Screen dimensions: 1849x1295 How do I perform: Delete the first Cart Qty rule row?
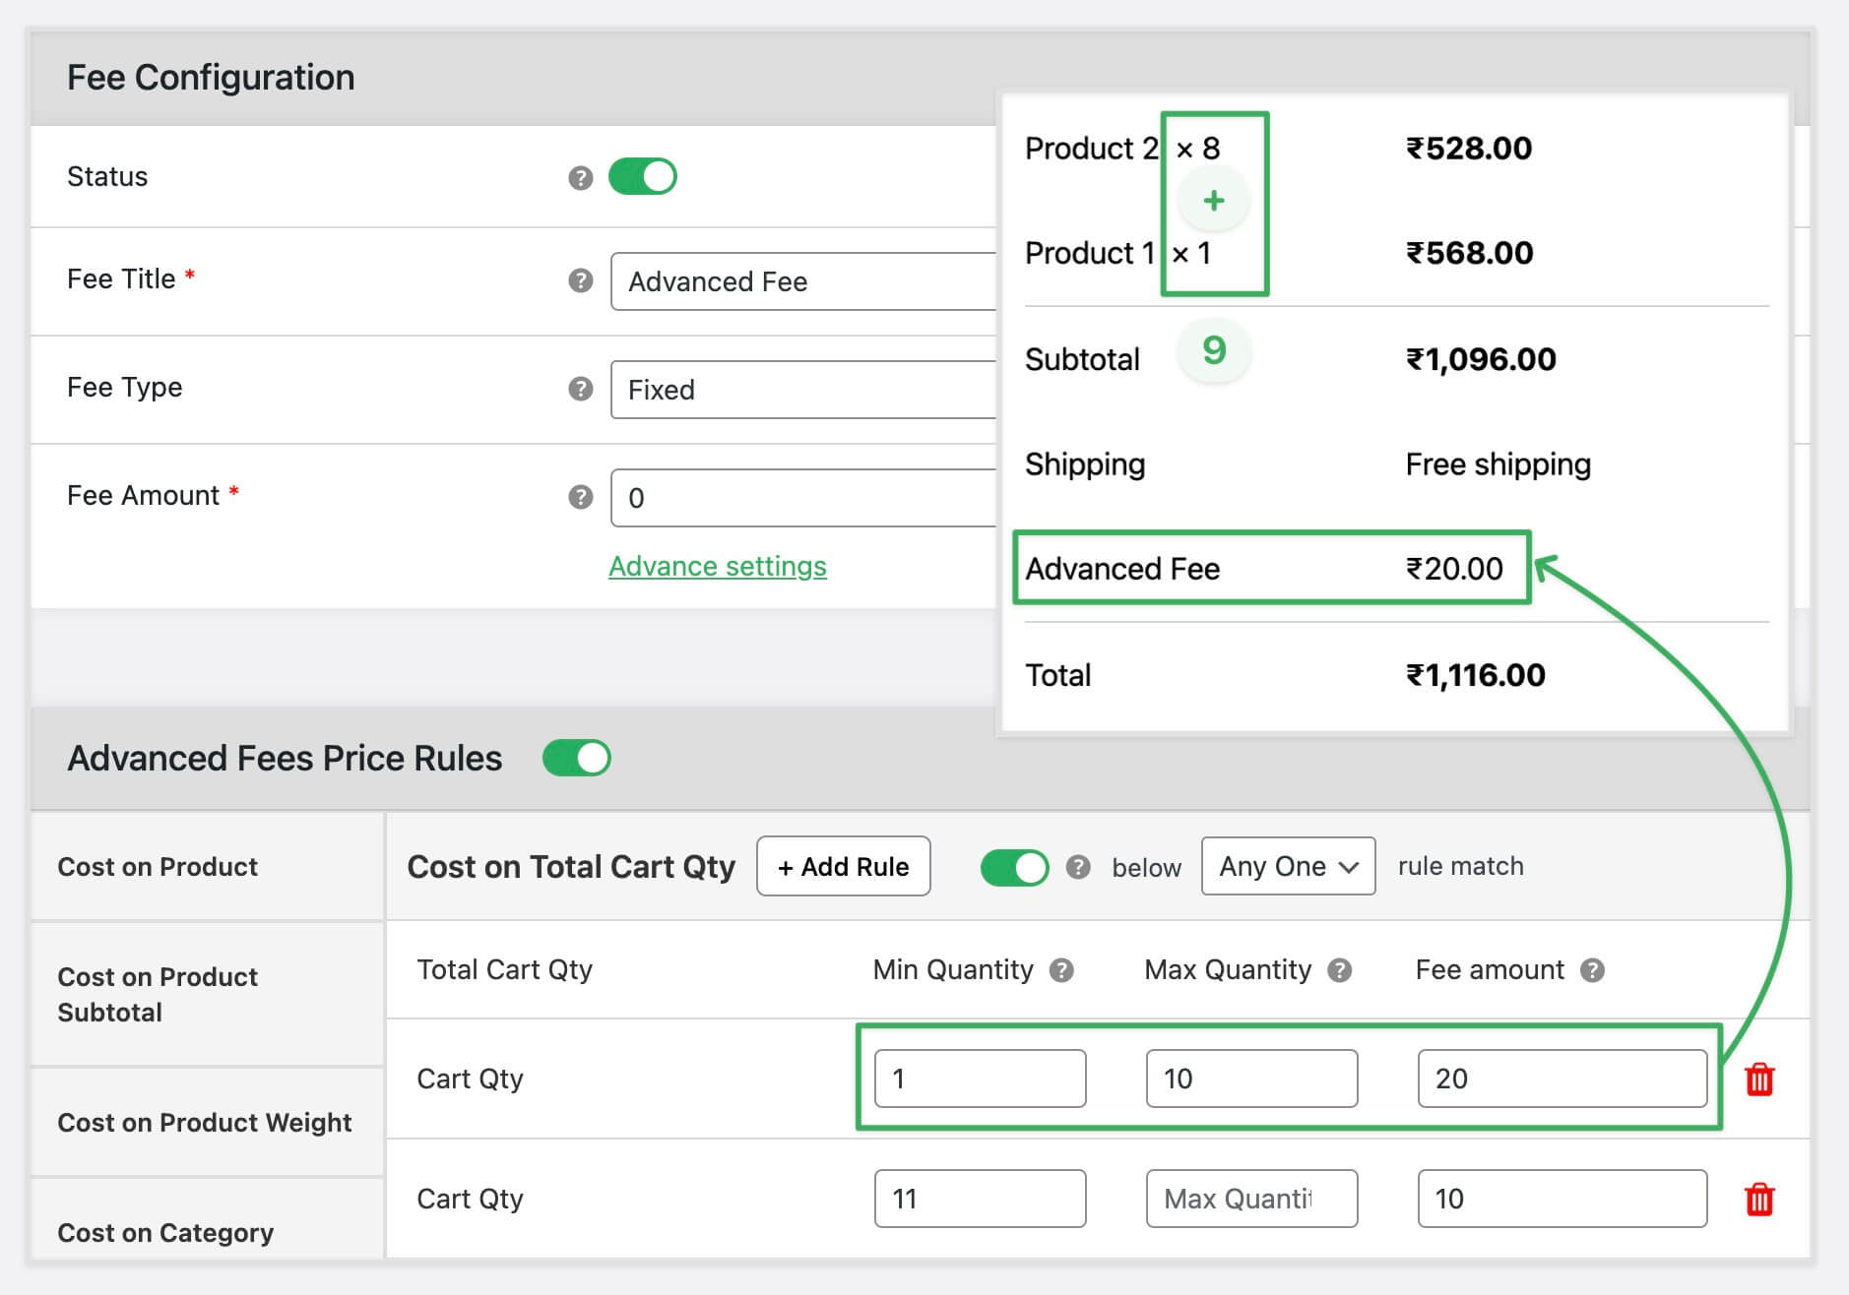coord(1760,1079)
